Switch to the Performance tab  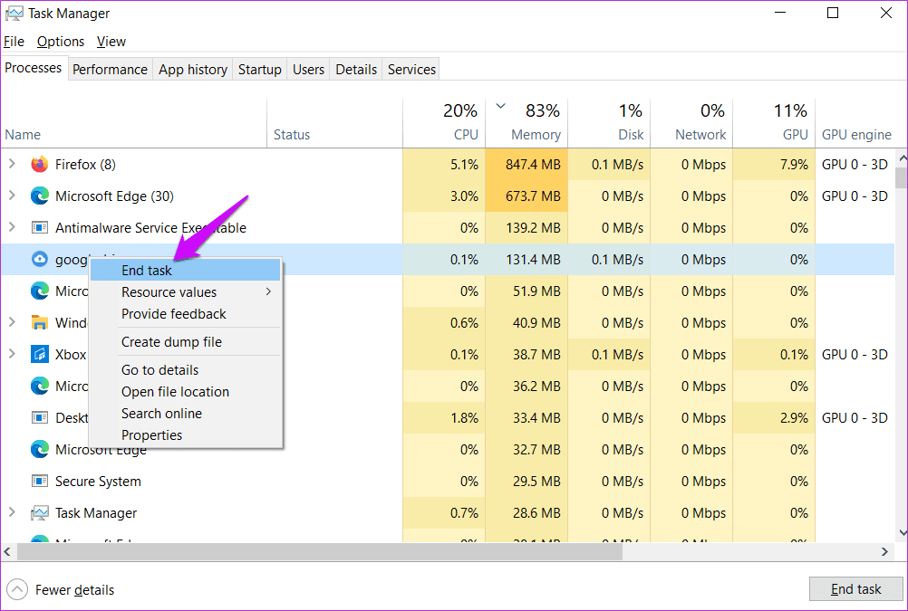pos(110,70)
